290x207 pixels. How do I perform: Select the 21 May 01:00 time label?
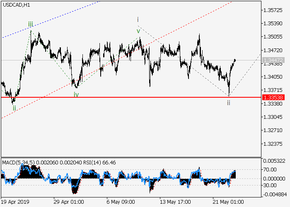(229, 203)
